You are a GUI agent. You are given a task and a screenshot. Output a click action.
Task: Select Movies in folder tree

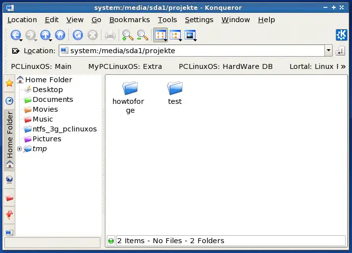click(41, 109)
